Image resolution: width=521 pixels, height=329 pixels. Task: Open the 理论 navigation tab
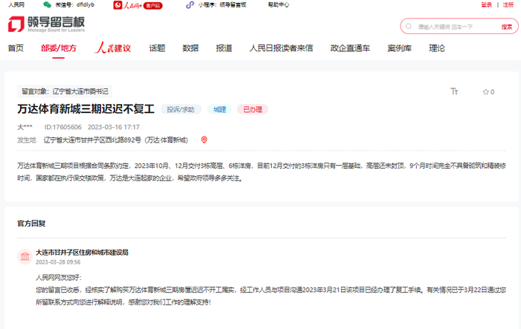coord(437,48)
